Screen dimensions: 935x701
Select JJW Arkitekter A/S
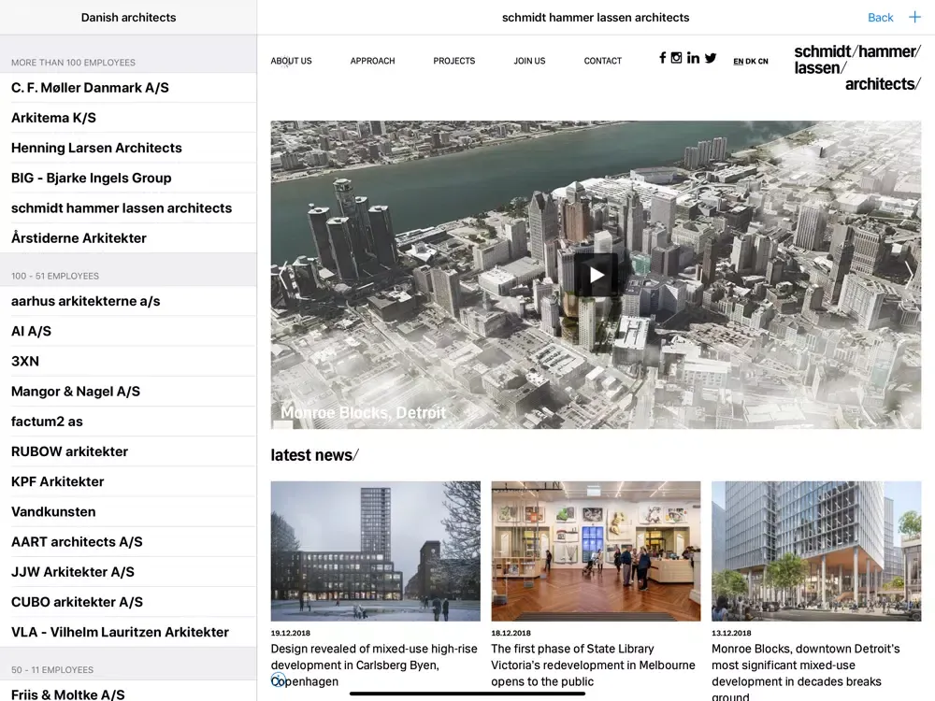pos(128,572)
